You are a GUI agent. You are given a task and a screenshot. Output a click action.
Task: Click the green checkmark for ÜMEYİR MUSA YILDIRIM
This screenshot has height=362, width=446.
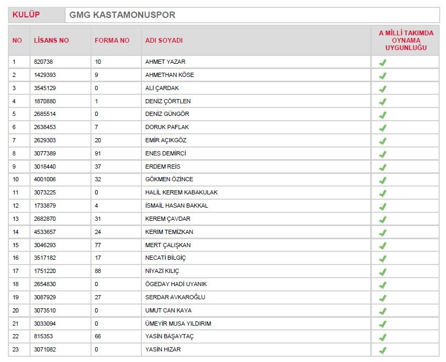point(382,324)
